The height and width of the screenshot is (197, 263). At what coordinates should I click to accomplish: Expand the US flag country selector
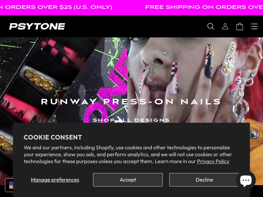pos(9,185)
